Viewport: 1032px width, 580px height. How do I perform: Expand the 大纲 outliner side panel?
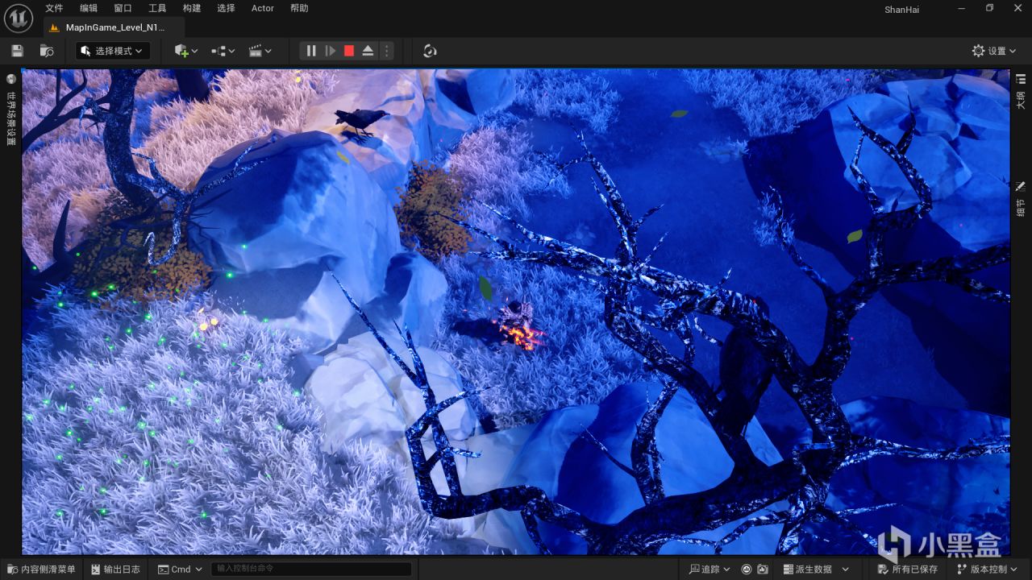[x=1021, y=91]
